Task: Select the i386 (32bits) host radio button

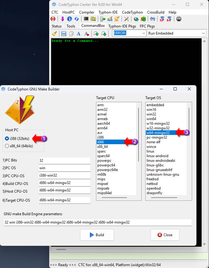Action: tap(7, 139)
